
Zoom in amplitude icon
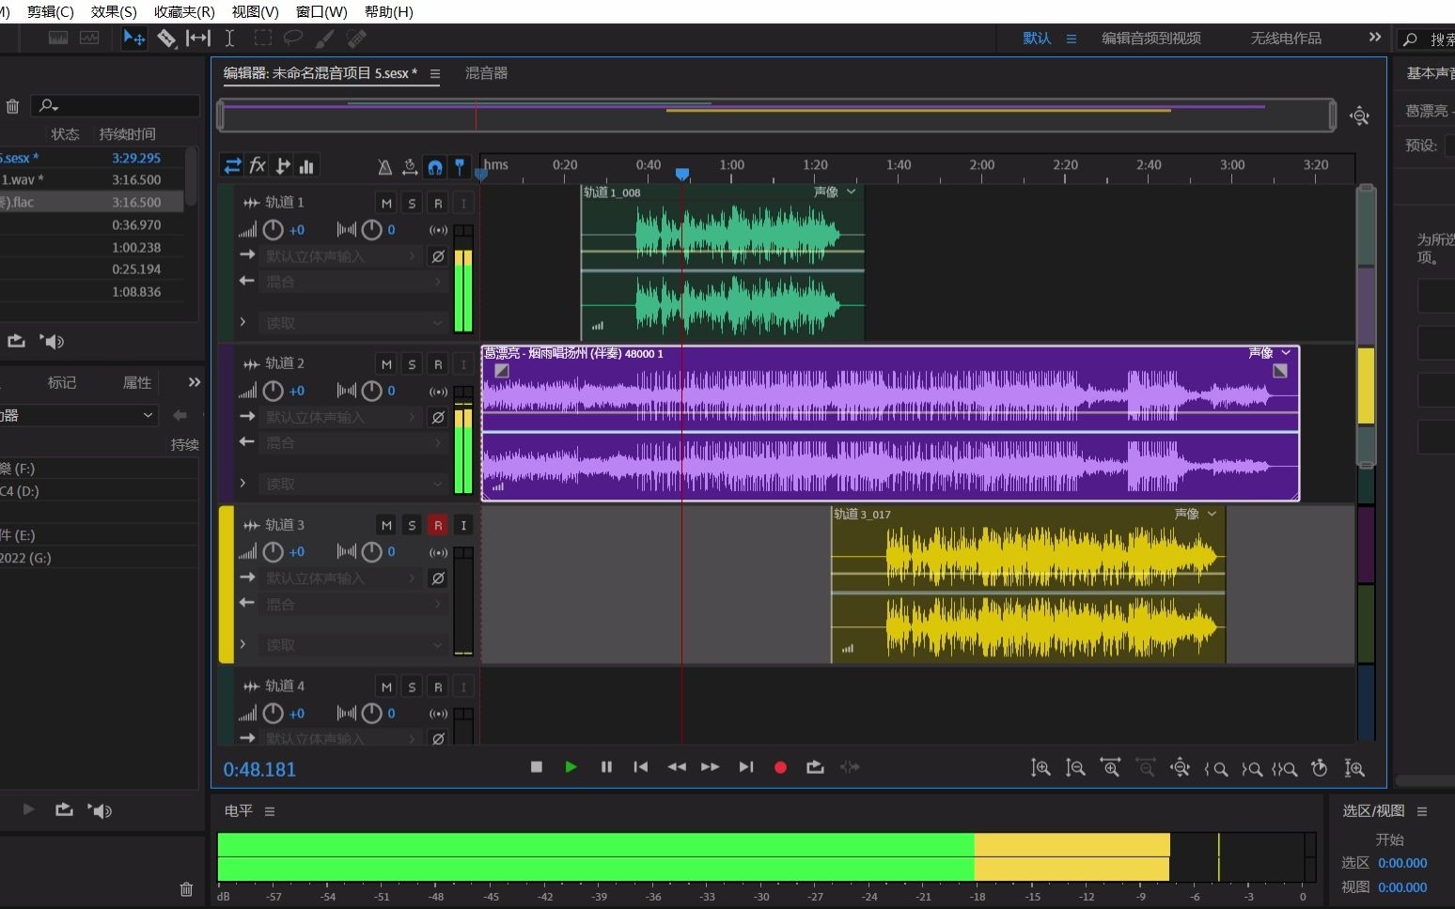click(x=1040, y=768)
